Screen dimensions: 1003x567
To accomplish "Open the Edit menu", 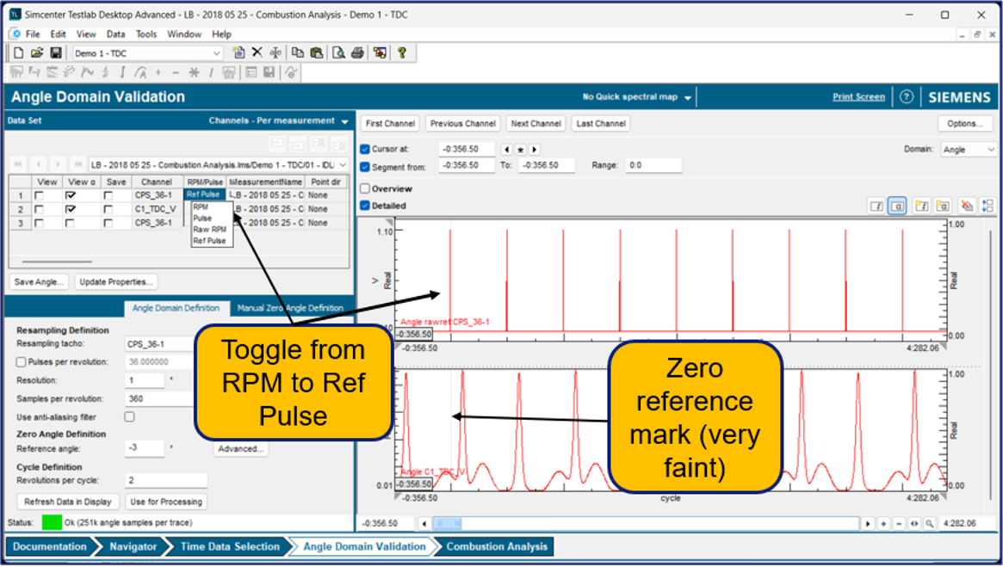I will click(x=59, y=34).
